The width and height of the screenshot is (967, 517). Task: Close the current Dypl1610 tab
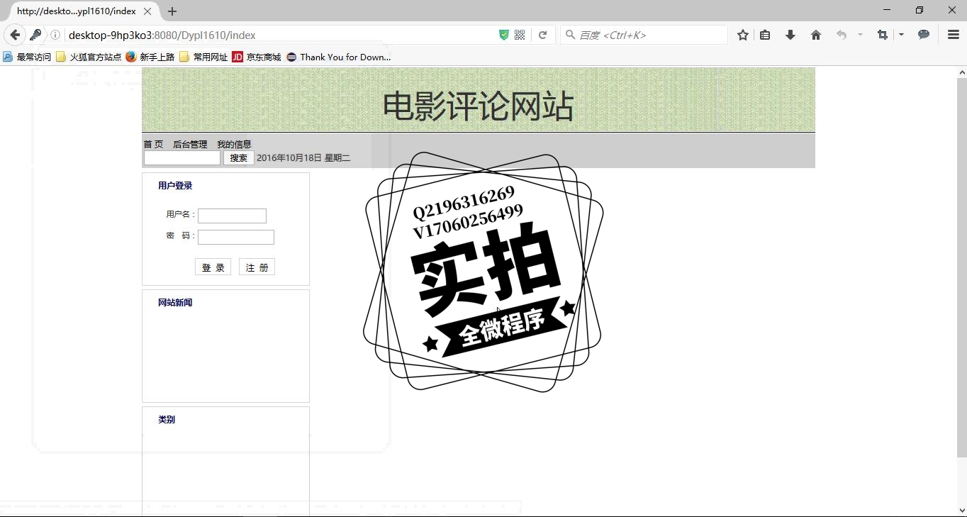(147, 11)
